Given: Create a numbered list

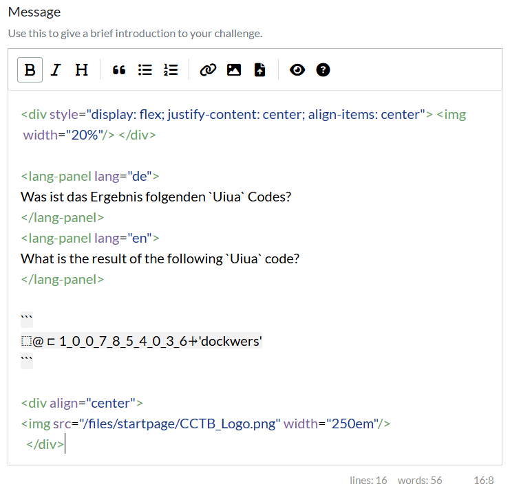Looking at the screenshot, I should coord(171,69).
